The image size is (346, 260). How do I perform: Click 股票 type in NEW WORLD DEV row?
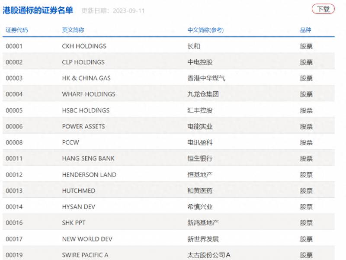pyautogui.click(x=306, y=239)
